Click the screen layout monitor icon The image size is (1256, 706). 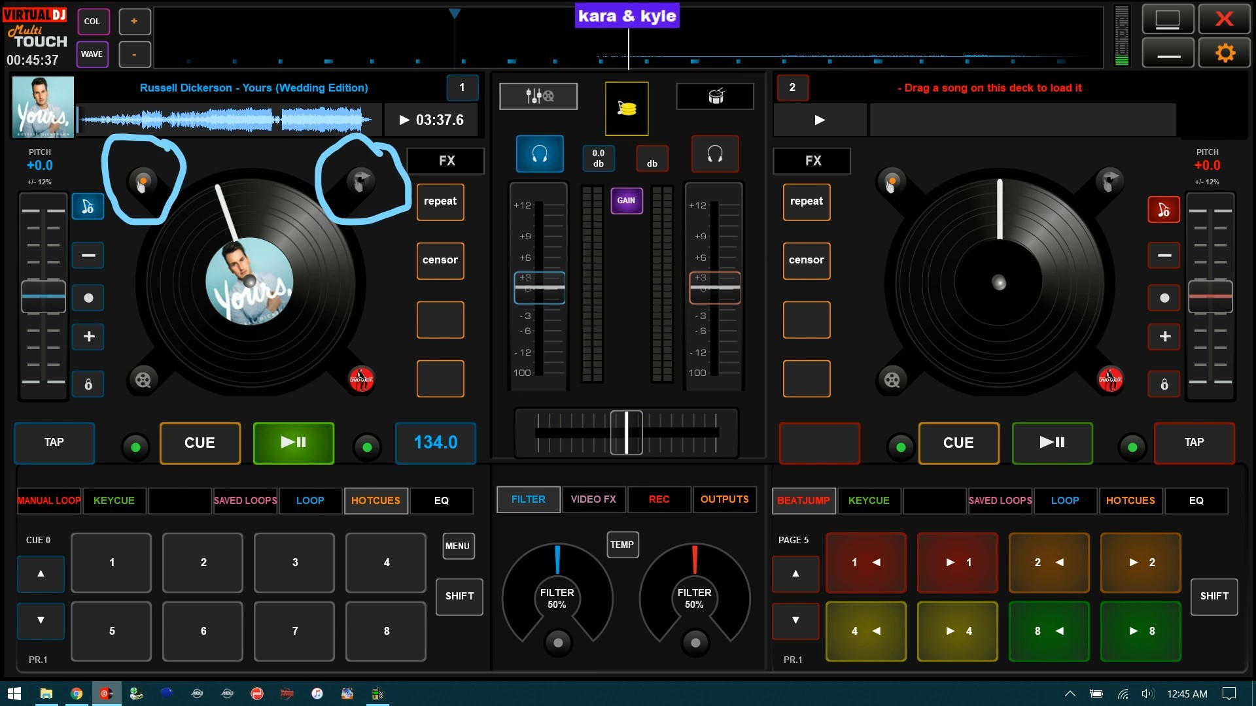point(1168,19)
